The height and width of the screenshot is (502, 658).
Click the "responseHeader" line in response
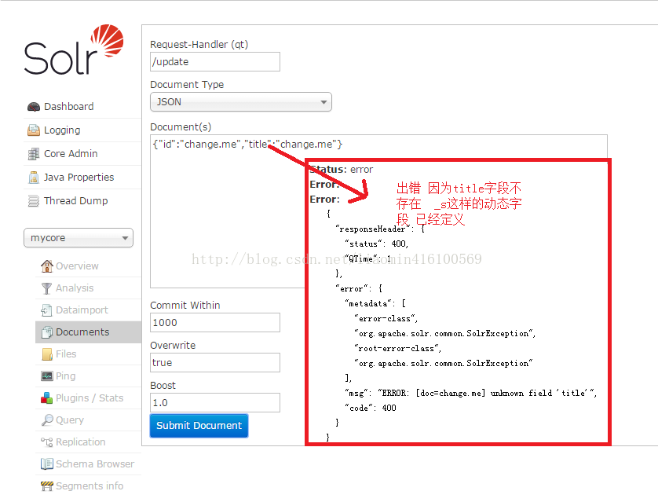click(380, 229)
